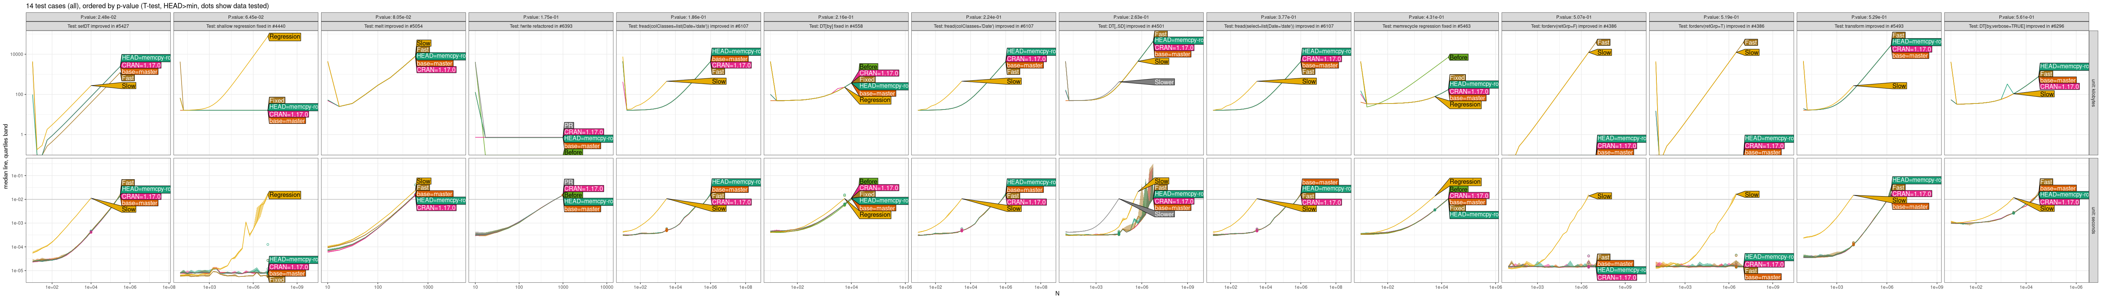Click the 'Test: fwrite refactored in #6393' header
This screenshot has height=300, width=2101.
click(x=541, y=26)
